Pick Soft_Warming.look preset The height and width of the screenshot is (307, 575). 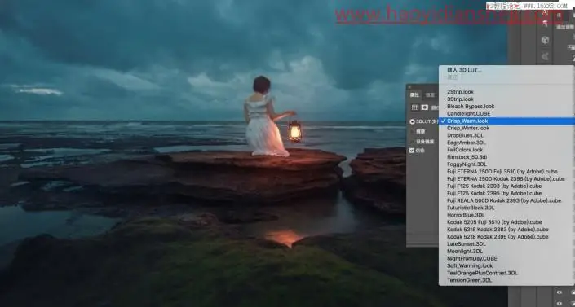click(470, 266)
